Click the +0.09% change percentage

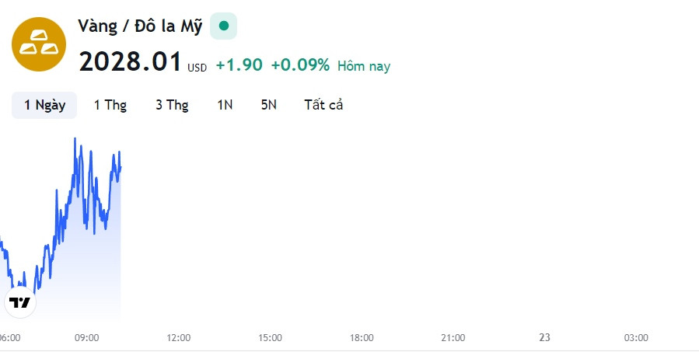300,65
